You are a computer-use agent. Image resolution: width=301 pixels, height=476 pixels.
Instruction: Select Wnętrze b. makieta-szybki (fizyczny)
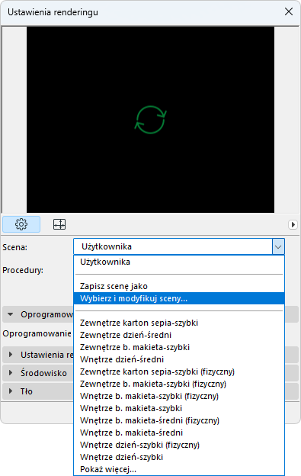click(179, 396)
